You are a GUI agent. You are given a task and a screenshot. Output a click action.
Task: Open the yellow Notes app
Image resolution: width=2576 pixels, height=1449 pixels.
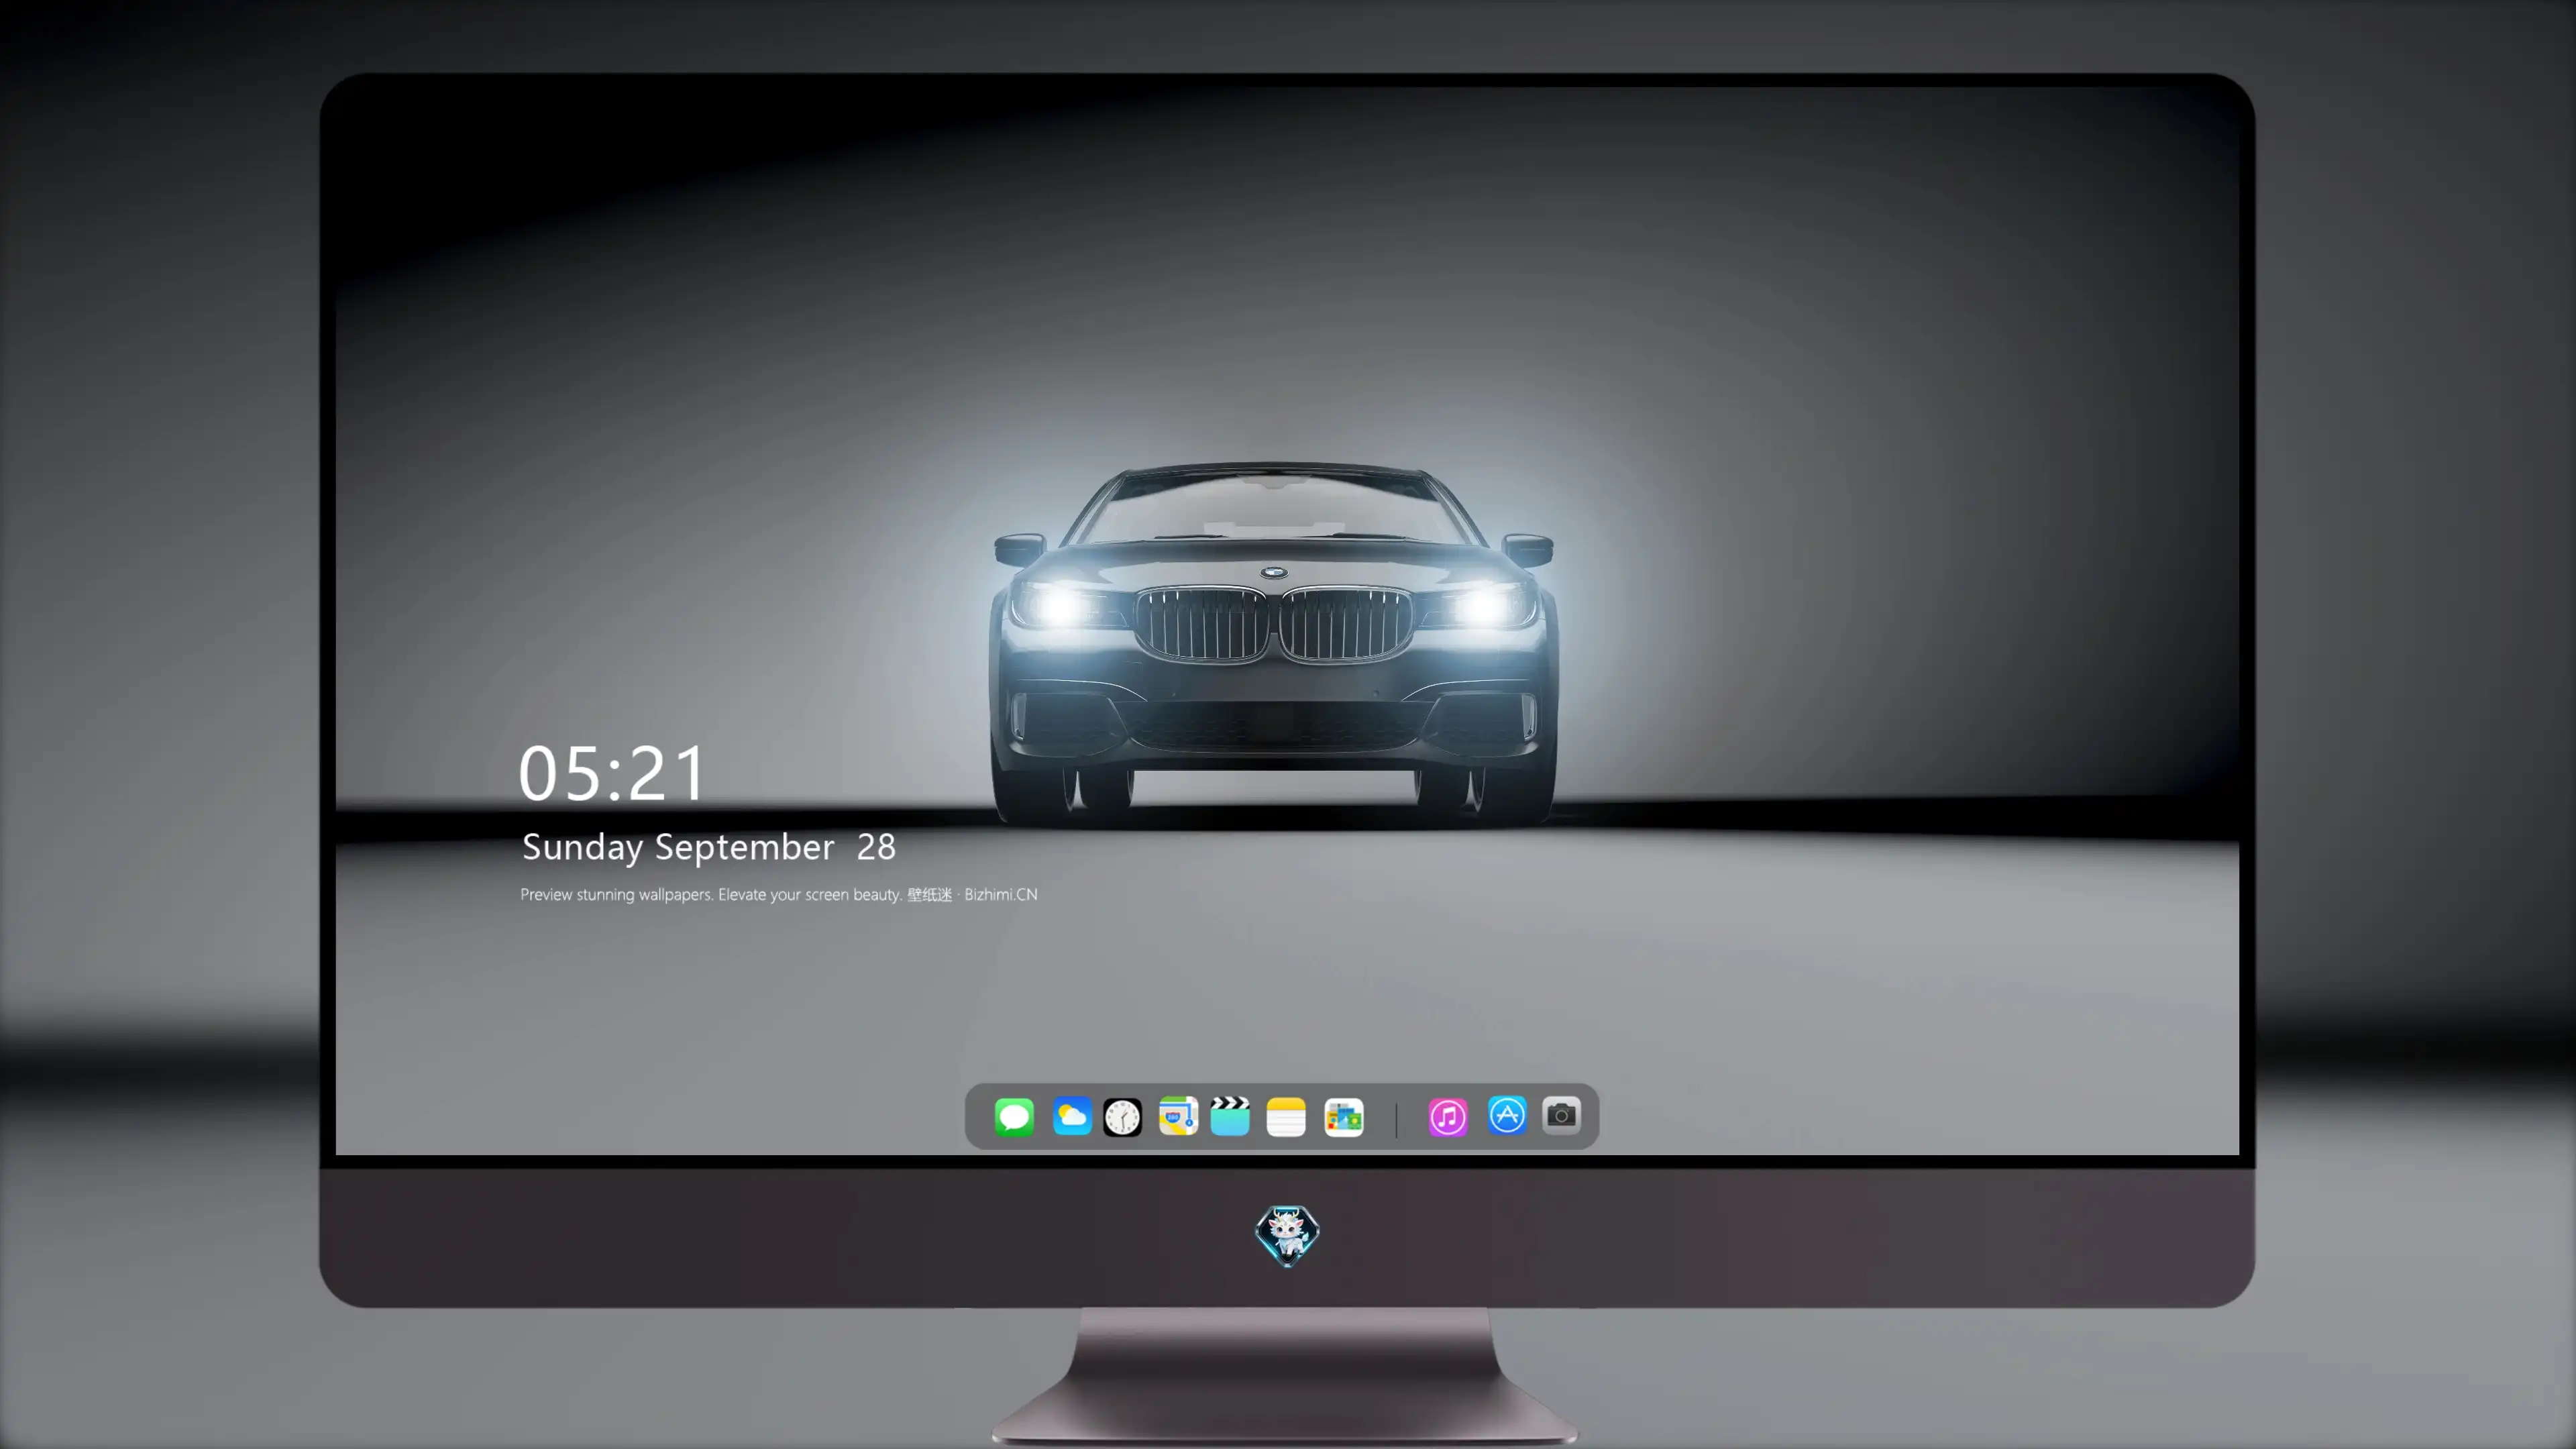(x=1286, y=1117)
